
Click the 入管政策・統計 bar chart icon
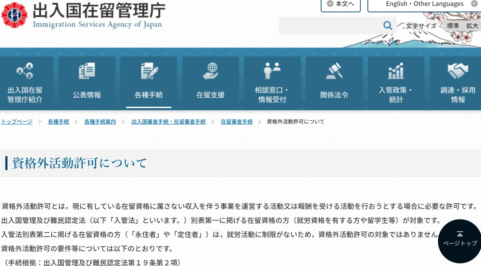(396, 70)
